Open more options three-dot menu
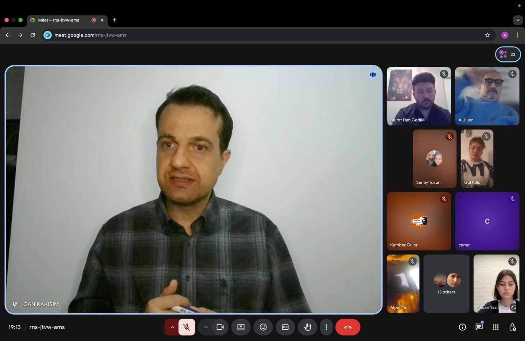The width and height of the screenshot is (525, 341). 326,327
